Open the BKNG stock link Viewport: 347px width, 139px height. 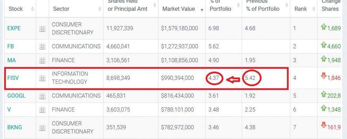point(15,127)
